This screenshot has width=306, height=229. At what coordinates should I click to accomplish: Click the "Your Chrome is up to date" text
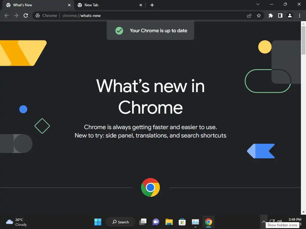point(158,31)
